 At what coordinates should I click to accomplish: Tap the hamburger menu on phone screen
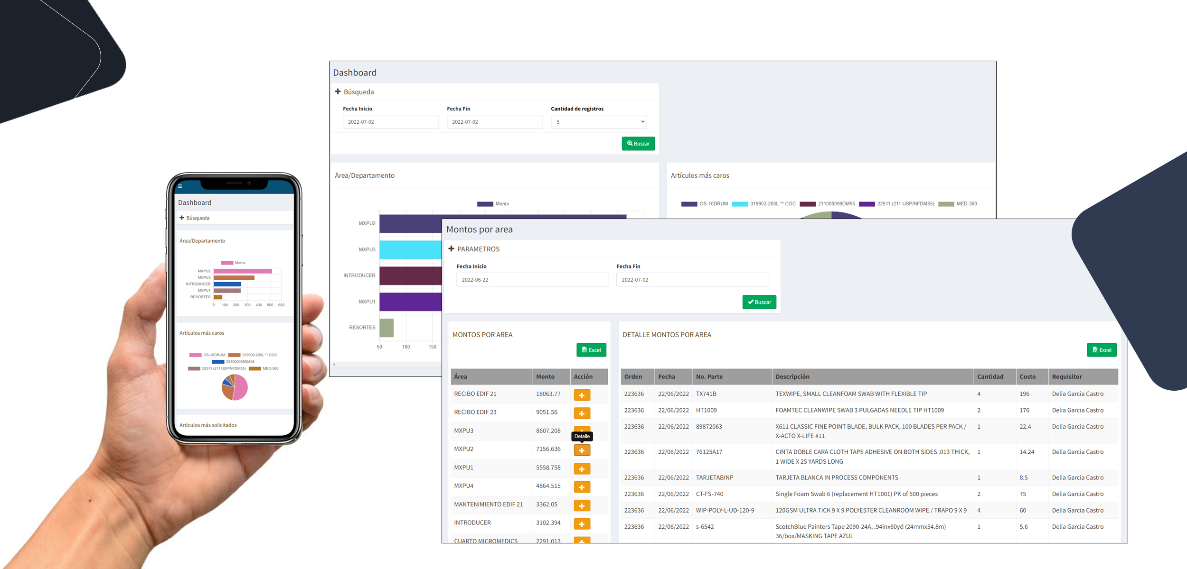click(x=180, y=186)
